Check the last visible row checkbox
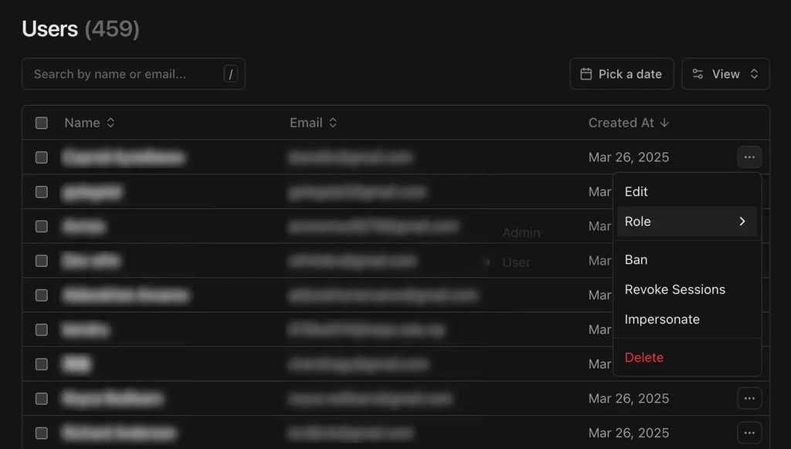The height and width of the screenshot is (449, 791). click(x=42, y=433)
